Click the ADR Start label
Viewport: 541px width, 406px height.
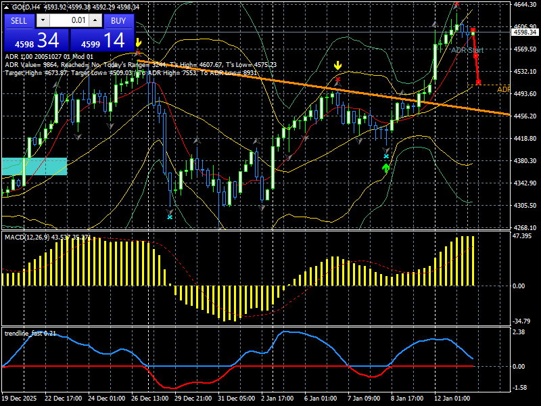pos(467,50)
